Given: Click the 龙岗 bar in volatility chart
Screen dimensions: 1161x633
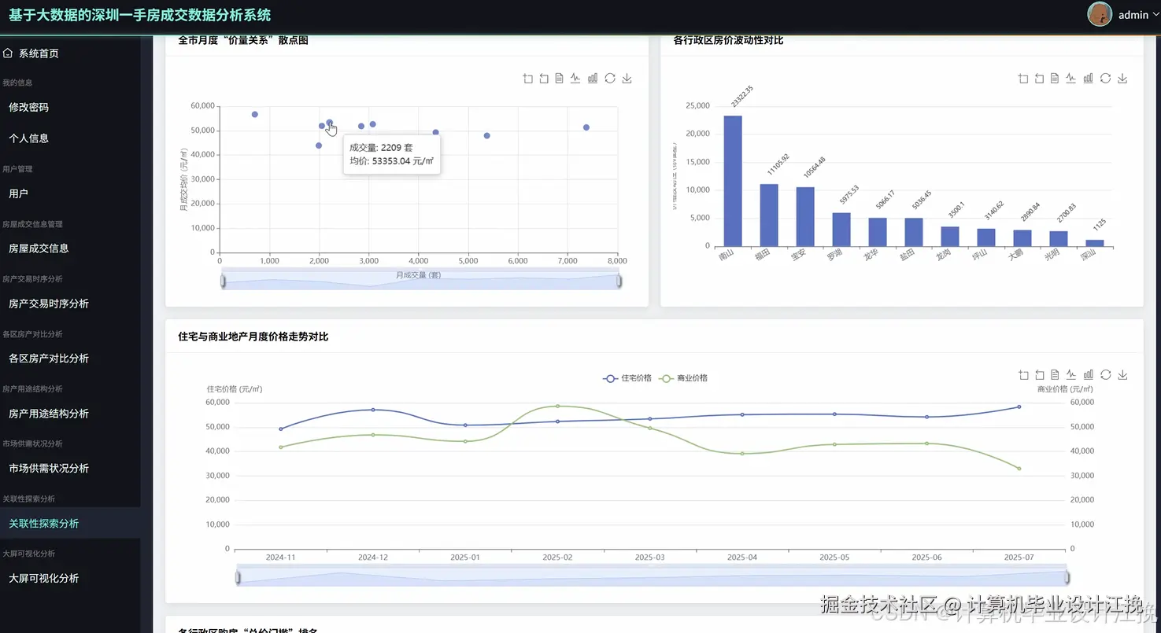Looking at the screenshot, I should (950, 237).
